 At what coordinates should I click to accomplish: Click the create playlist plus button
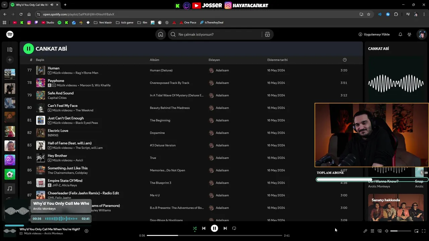click(x=10, y=60)
